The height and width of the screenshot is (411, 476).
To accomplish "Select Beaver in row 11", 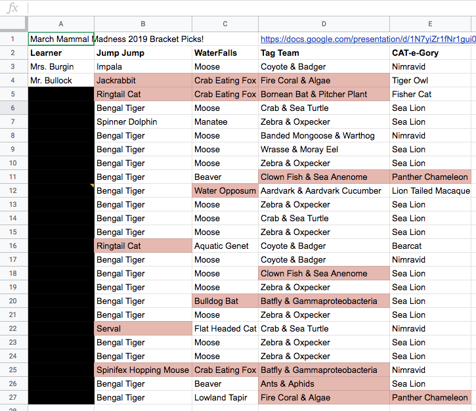I will pos(225,177).
